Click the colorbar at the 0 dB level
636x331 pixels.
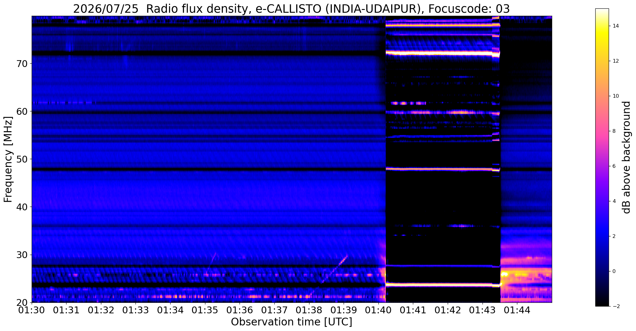pyautogui.click(x=602, y=271)
